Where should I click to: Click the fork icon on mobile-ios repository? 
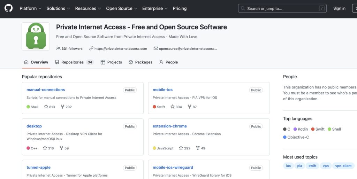[x=189, y=107]
